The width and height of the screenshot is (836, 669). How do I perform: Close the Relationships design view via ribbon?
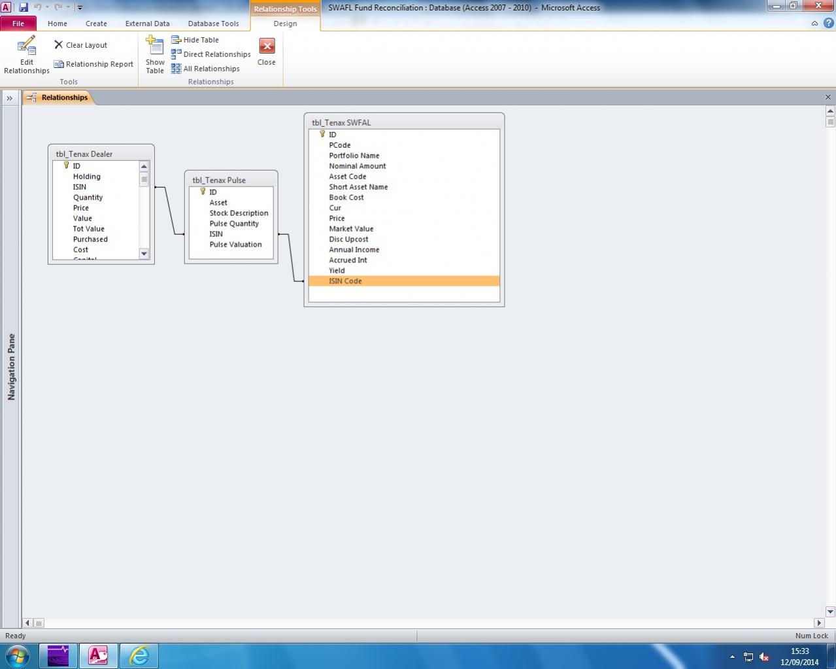pos(267,52)
